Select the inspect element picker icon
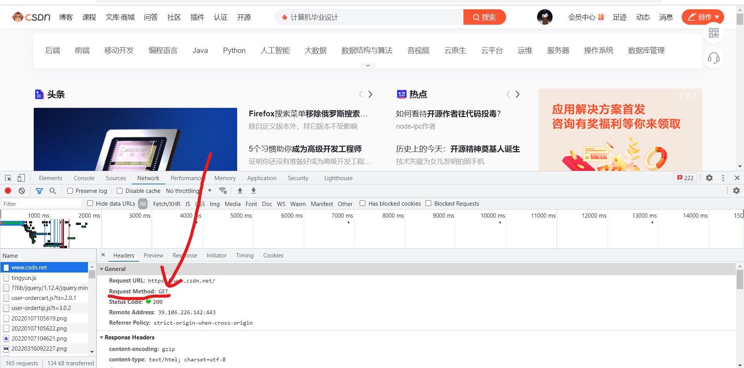 [x=8, y=178]
